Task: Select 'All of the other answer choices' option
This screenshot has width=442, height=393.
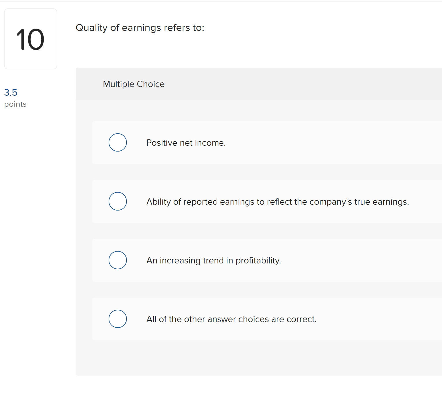Action: click(x=118, y=319)
